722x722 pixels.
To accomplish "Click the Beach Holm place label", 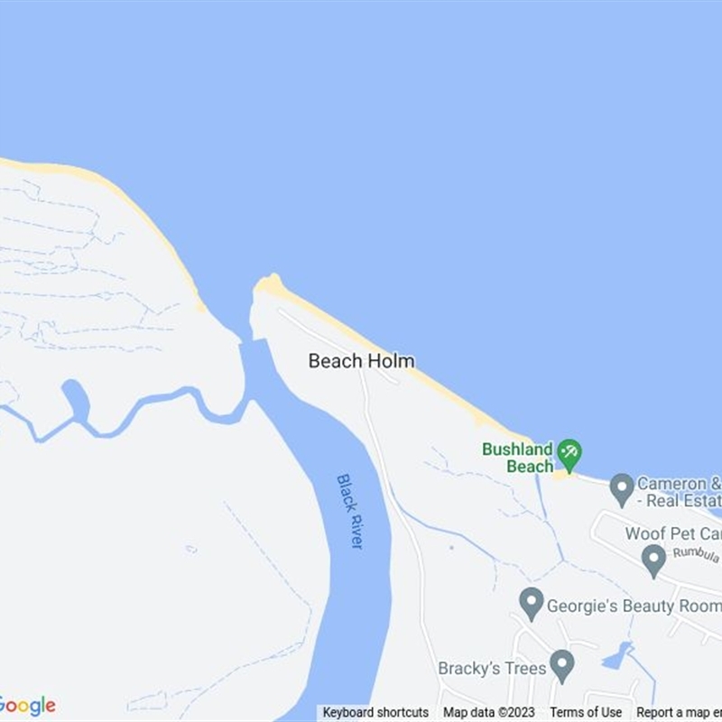I will coord(362,361).
